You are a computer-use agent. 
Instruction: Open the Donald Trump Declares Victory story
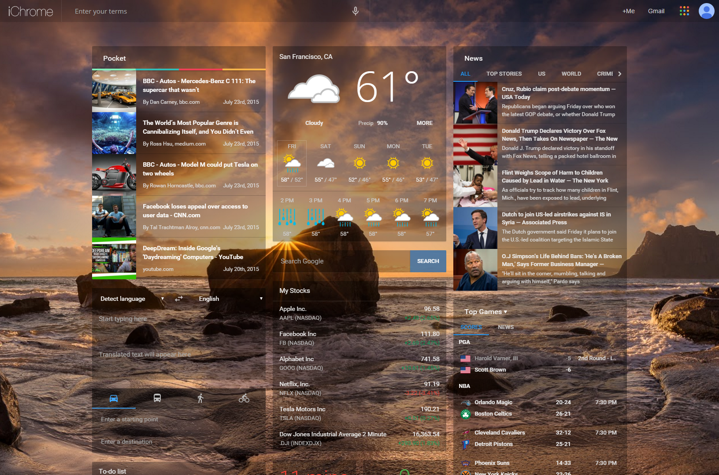click(540, 144)
